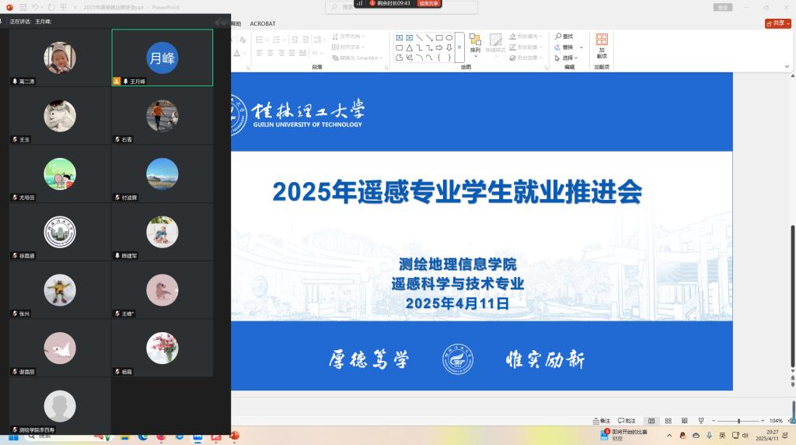The height and width of the screenshot is (445, 796).
Task: Open reading view from status bar
Action: pos(684,421)
